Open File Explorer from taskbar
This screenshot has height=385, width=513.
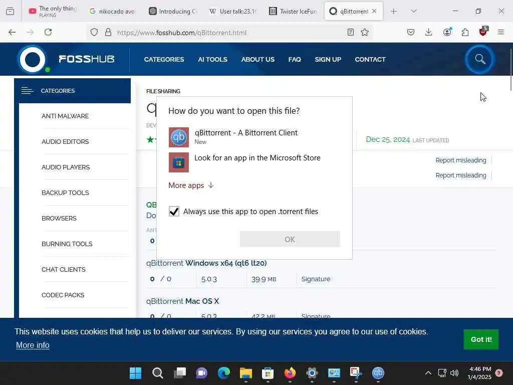coord(245,373)
